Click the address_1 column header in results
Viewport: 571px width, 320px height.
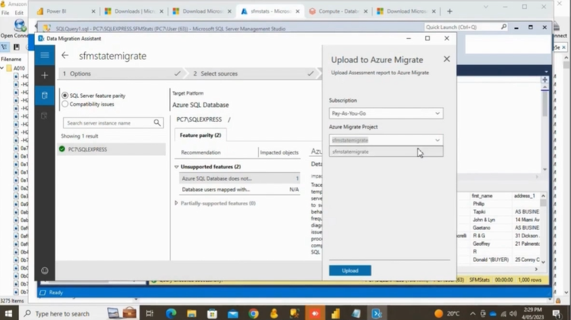coord(524,196)
